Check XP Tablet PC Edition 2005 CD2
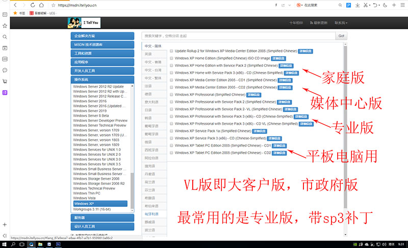Image resolution: width=408 pixels, height=248 pixels. tap(171, 153)
